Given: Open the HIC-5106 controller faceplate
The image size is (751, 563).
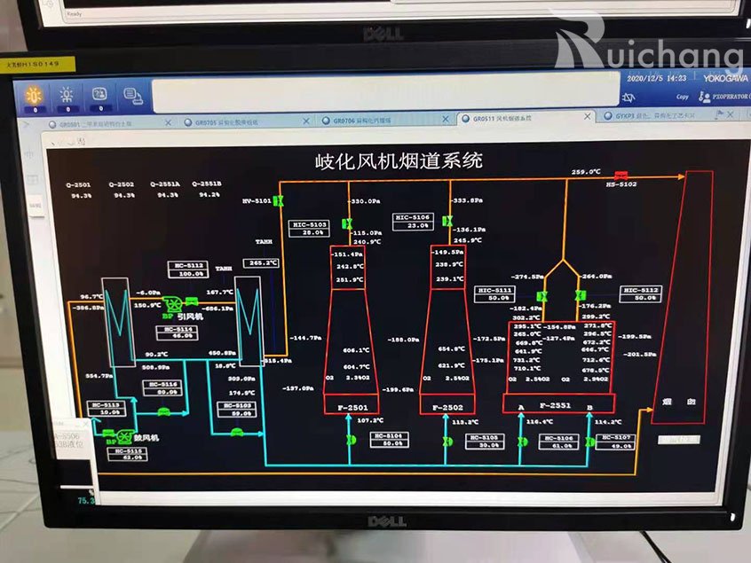Looking at the screenshot, I should (413, 221).
